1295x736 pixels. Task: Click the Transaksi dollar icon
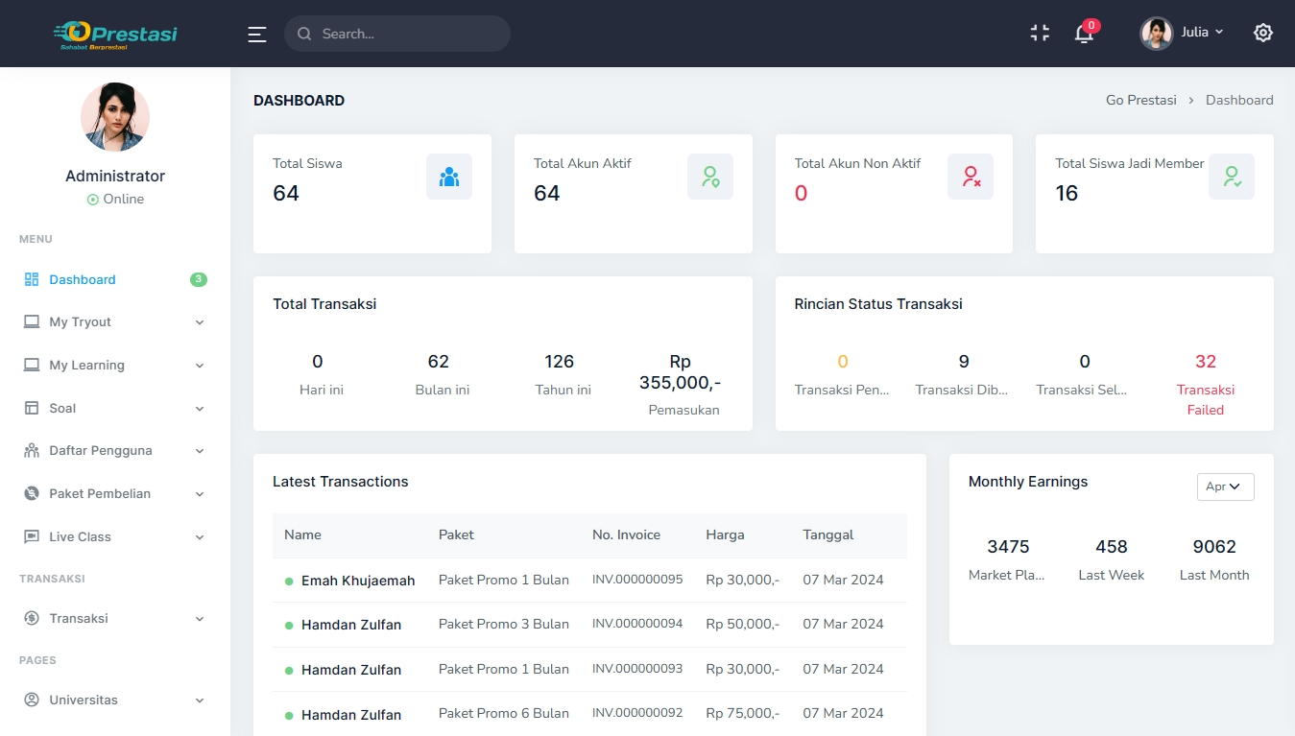tap(32, 618)
